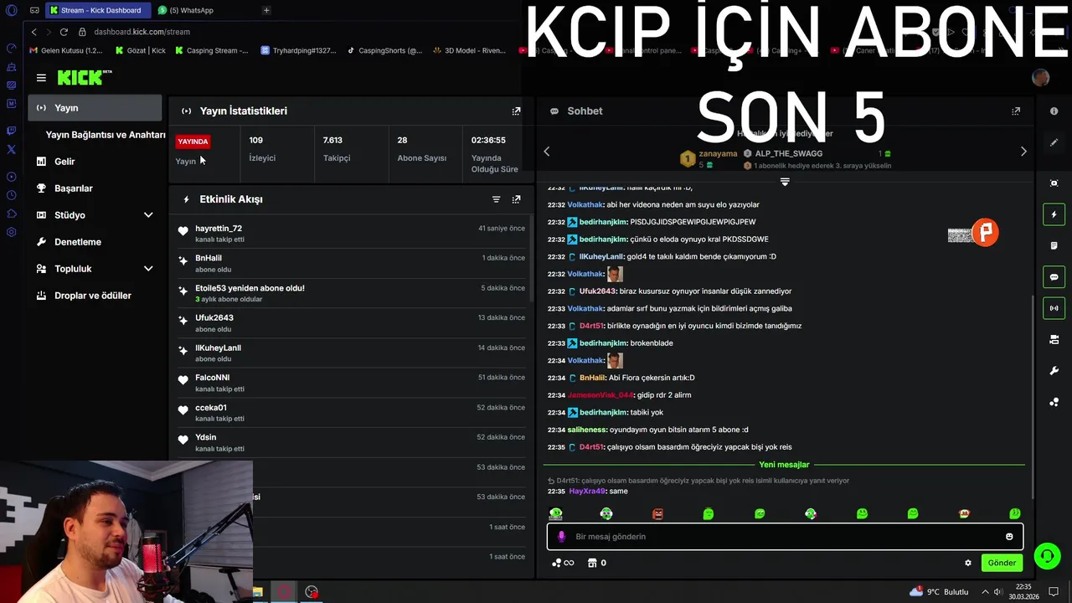This screenshot has width=1072, height=603.
Task: Click cceka01 follow event
Action: 351,412
